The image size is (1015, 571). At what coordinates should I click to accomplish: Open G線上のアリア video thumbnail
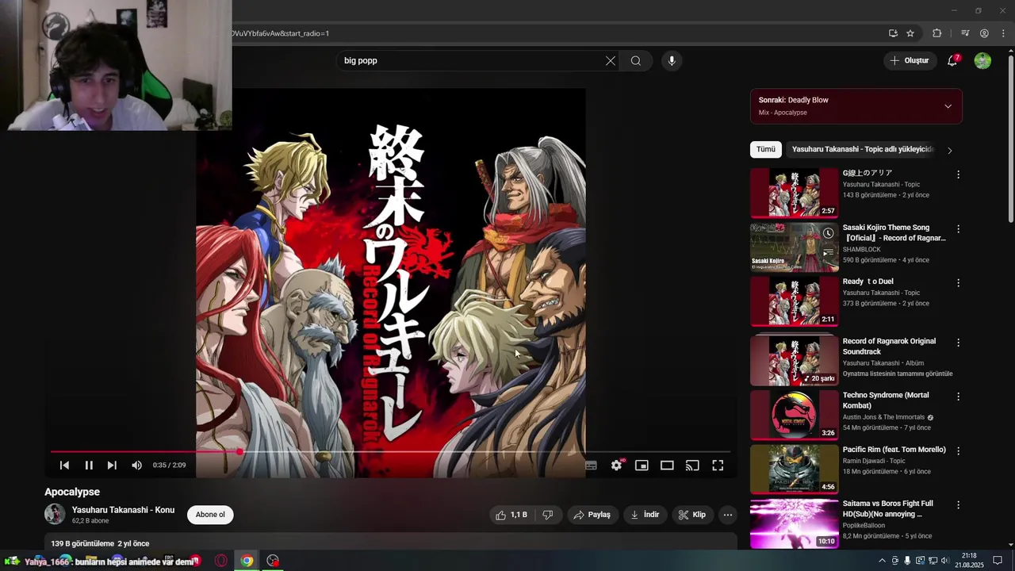click(x=795, y=193)
